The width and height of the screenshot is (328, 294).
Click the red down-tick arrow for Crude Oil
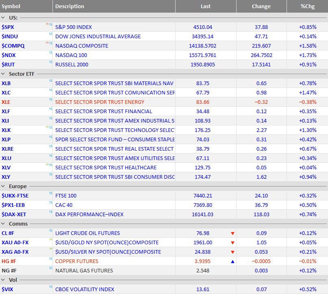[232, 233]
